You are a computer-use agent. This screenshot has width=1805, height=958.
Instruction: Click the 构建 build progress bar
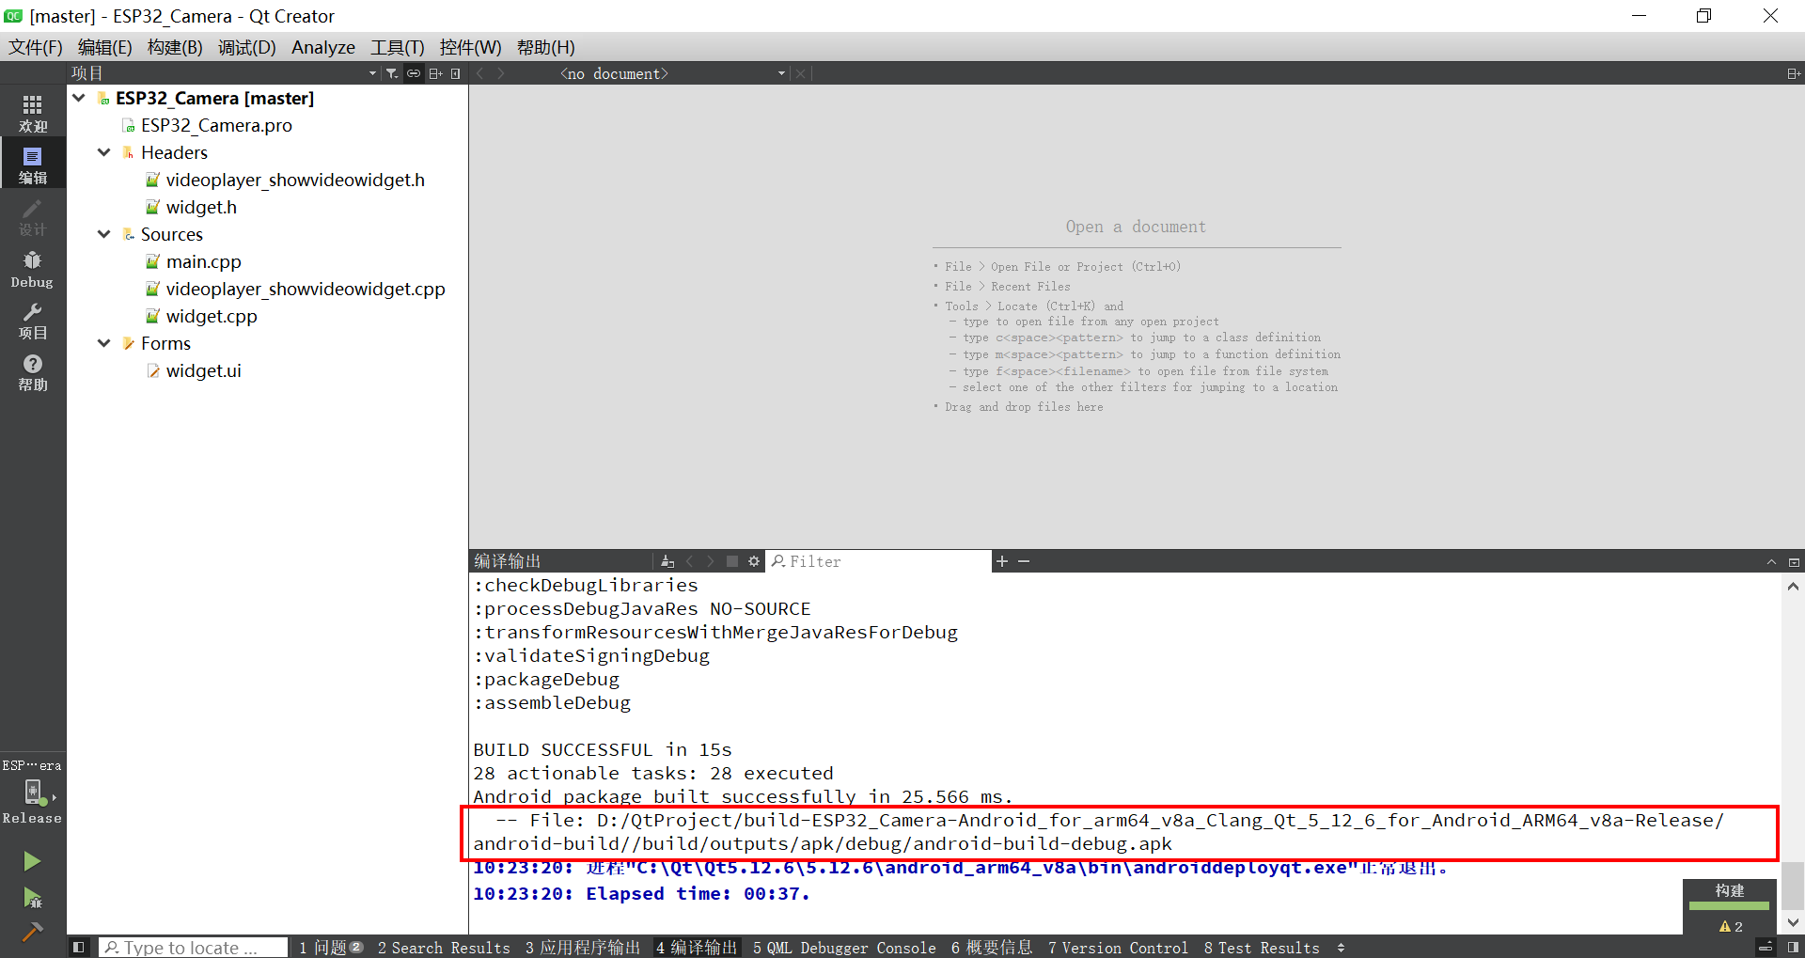(1729, 906)
